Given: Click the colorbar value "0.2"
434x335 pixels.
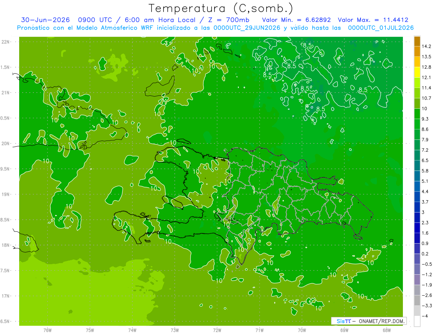Looking at the screenshot, I should tap(426, 254).
